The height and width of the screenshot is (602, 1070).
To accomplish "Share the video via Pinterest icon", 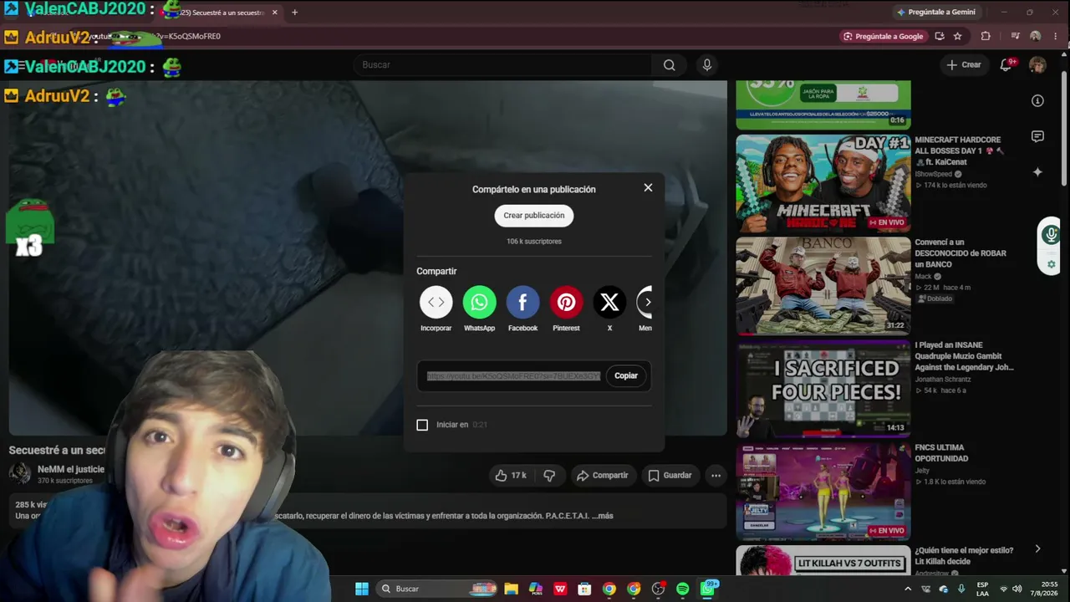I will pos(566,302).
